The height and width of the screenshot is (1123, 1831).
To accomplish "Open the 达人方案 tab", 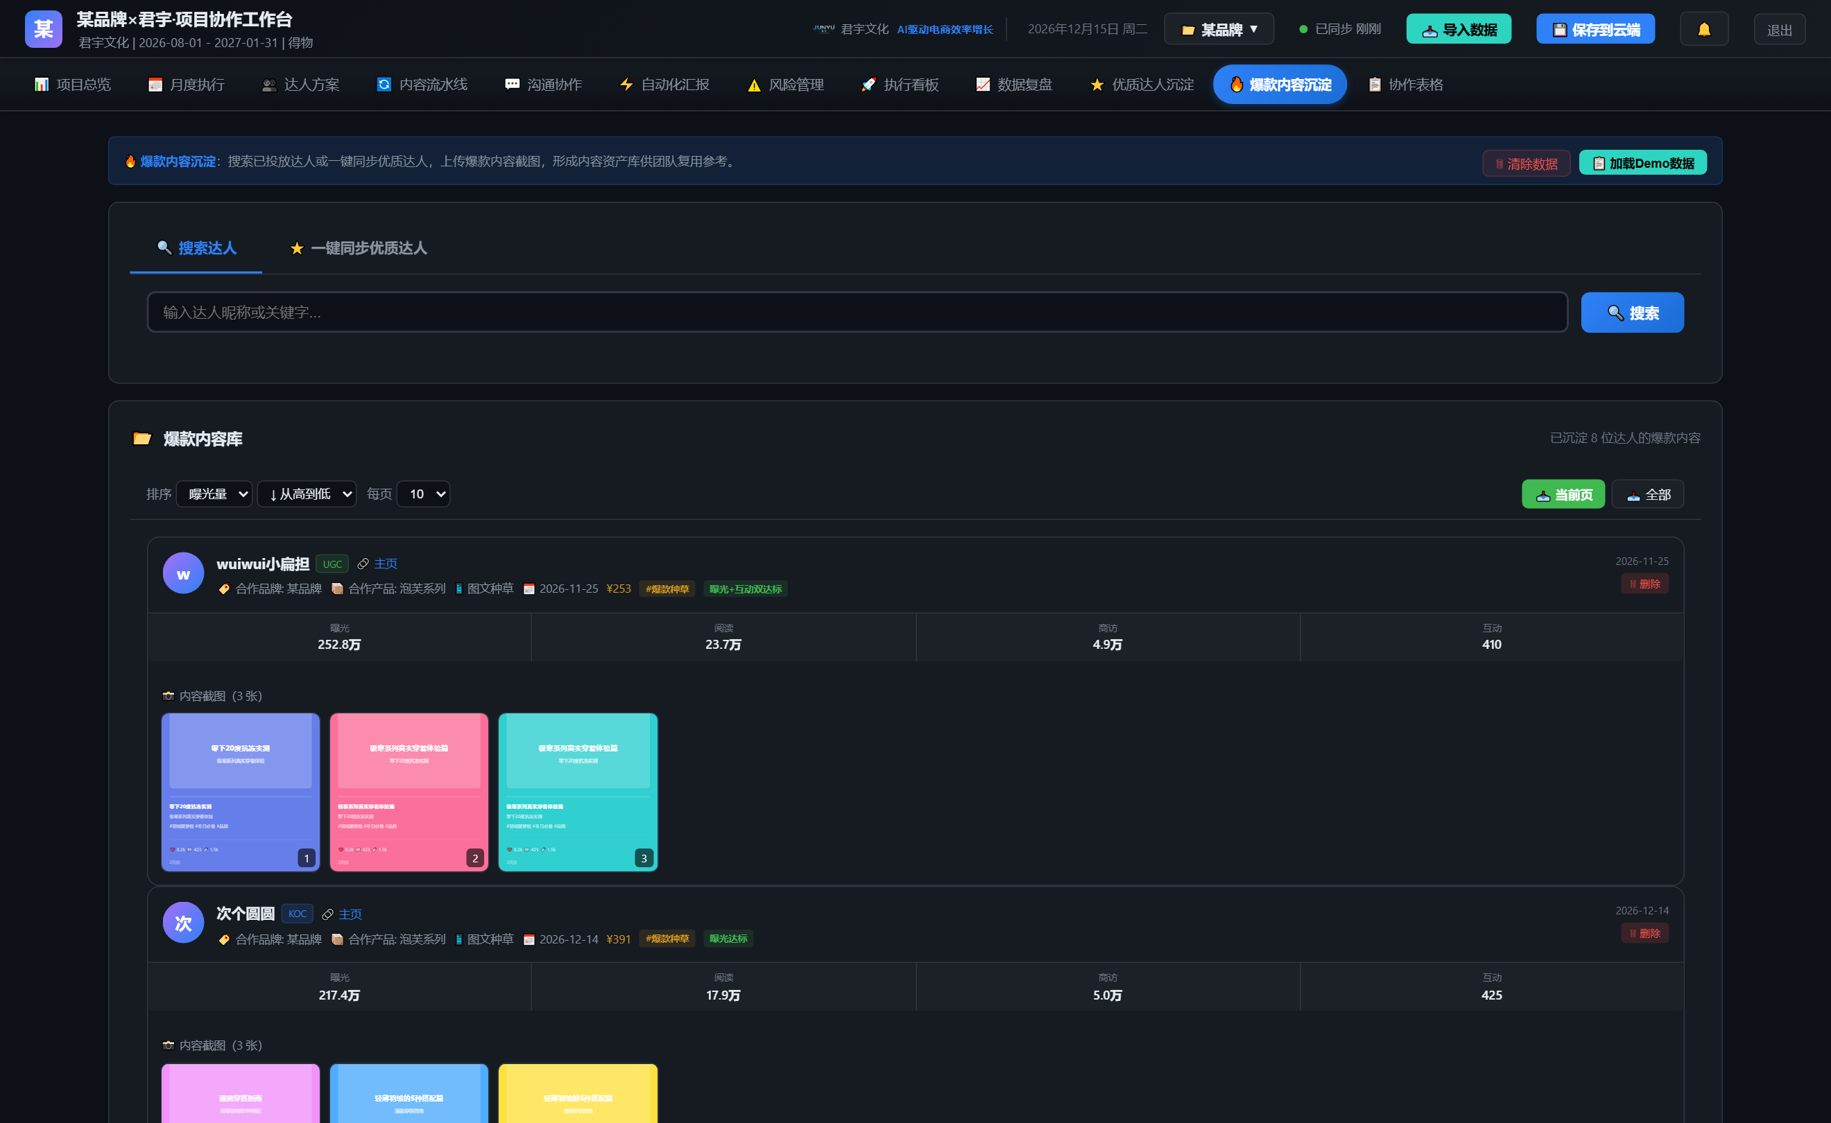I will click(301, 85).
